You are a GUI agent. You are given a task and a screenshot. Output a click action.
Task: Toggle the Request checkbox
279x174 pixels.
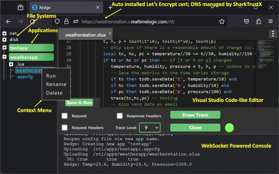(x=65, y=116)
